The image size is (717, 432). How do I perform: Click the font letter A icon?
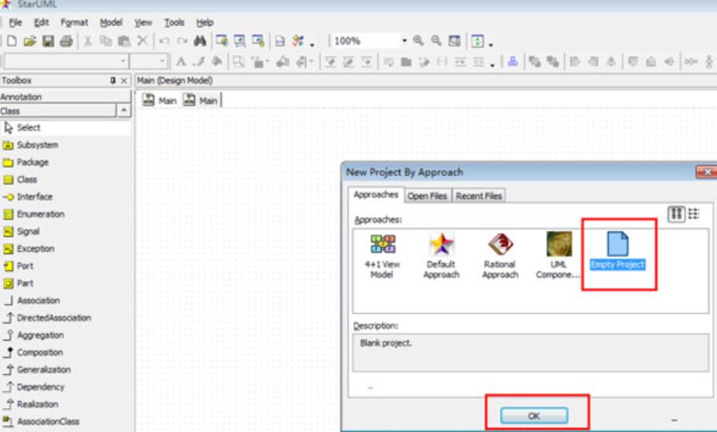(x=181, y=61)
